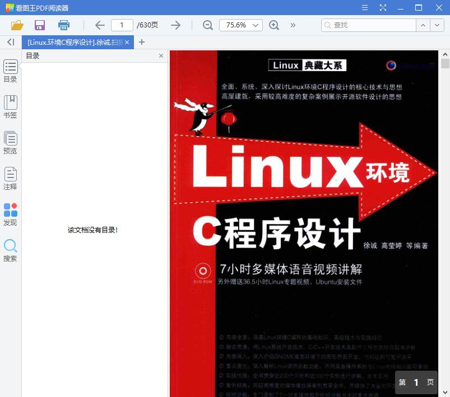Open the 注释 annotations sidebar panel
Image resolution: width=450 pixels, height=397 pixels.
10,179
